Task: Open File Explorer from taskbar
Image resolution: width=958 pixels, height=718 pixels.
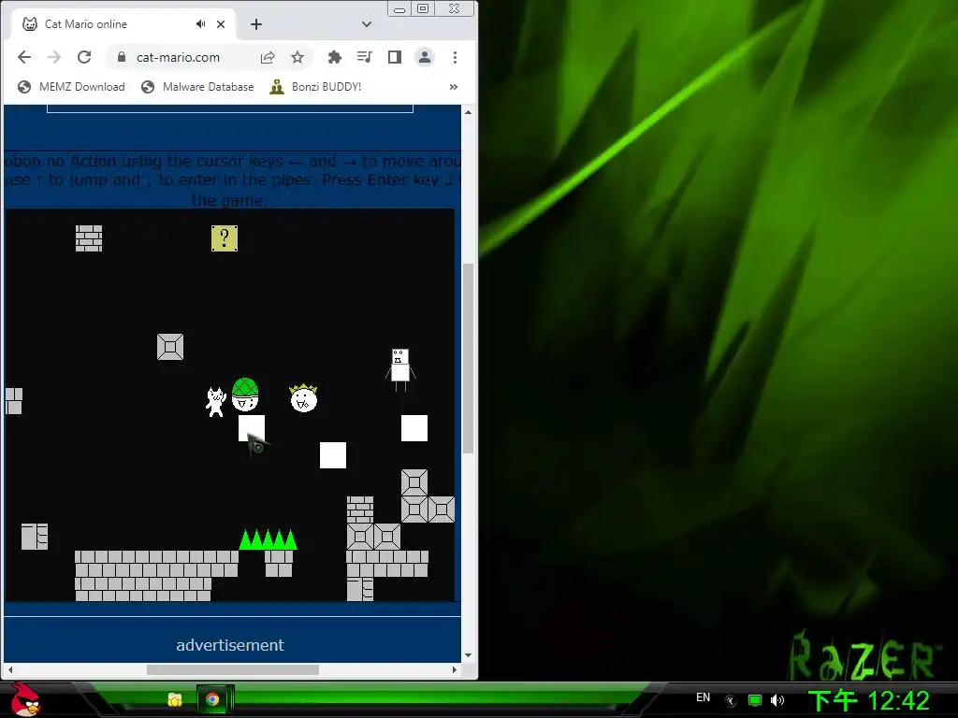Action: pos(175,699)
